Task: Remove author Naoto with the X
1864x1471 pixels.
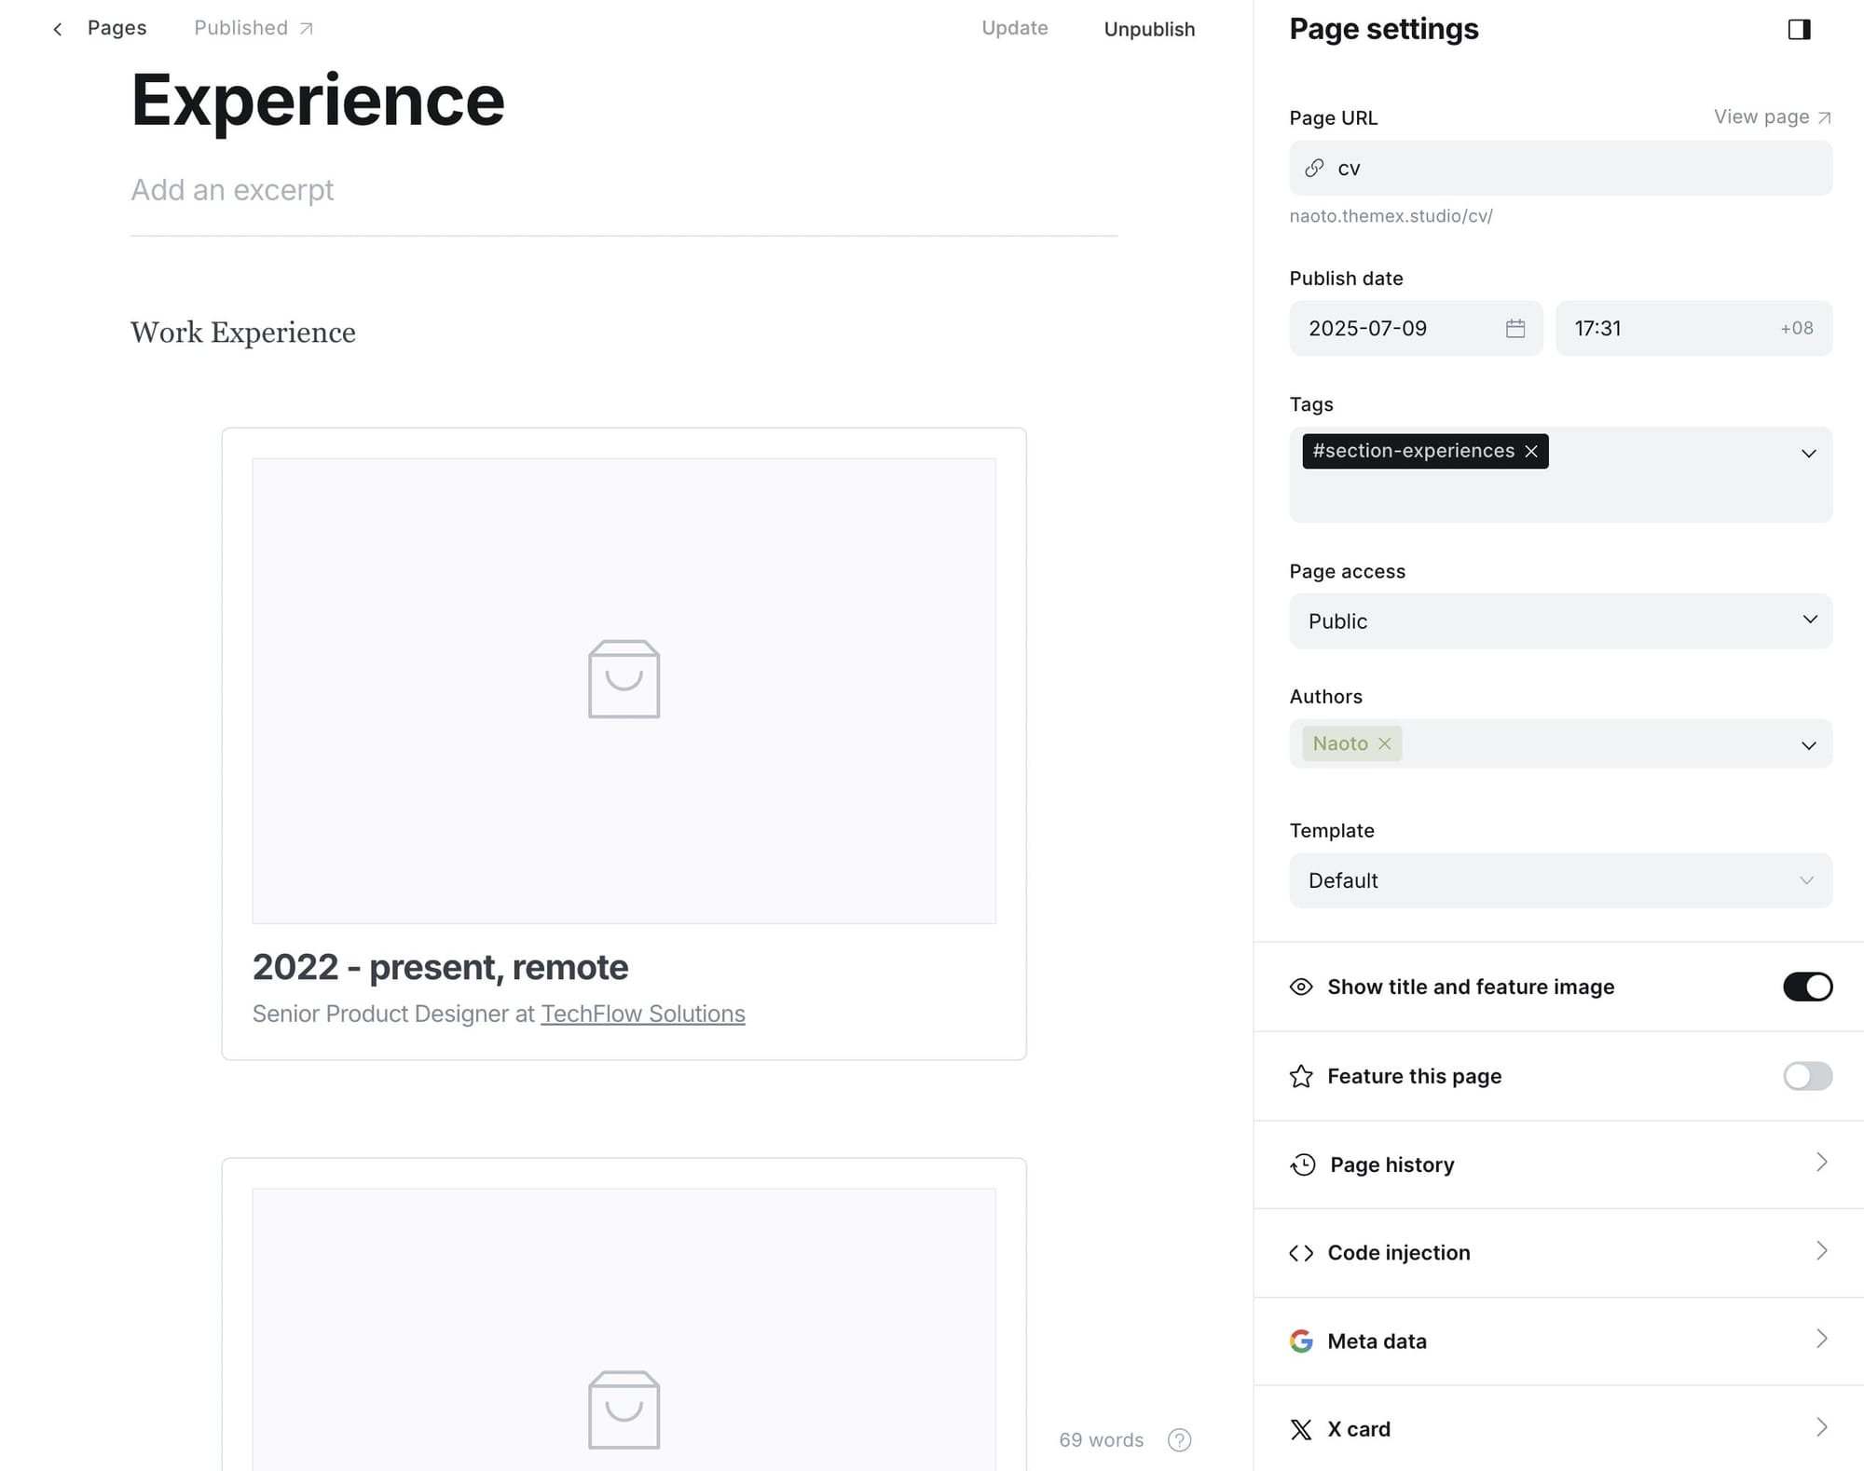Action: click(1385, 743)
